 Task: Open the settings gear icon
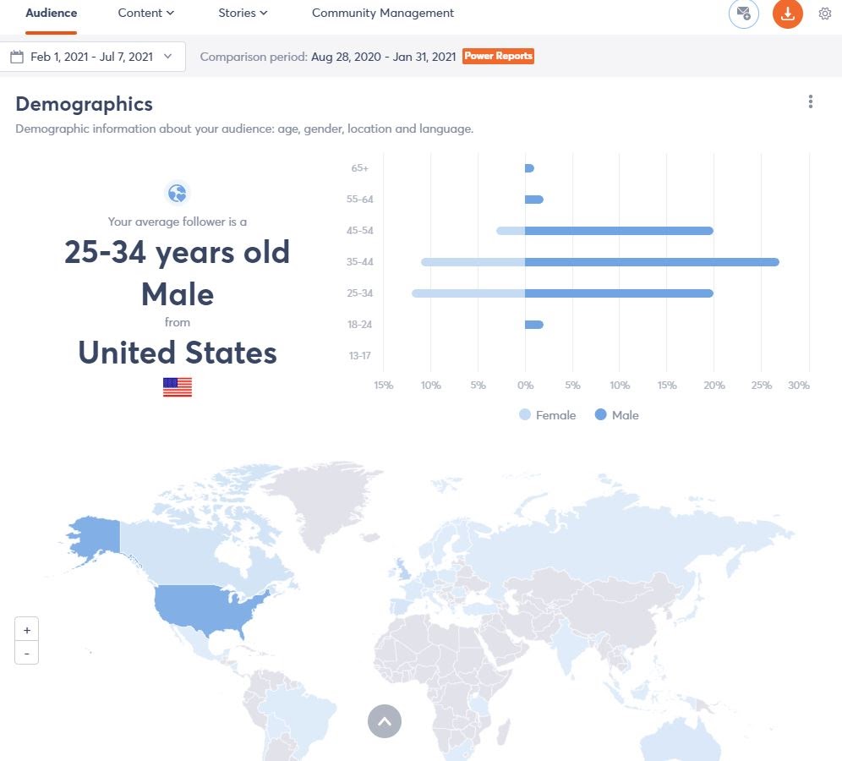[x=825, y=14]
